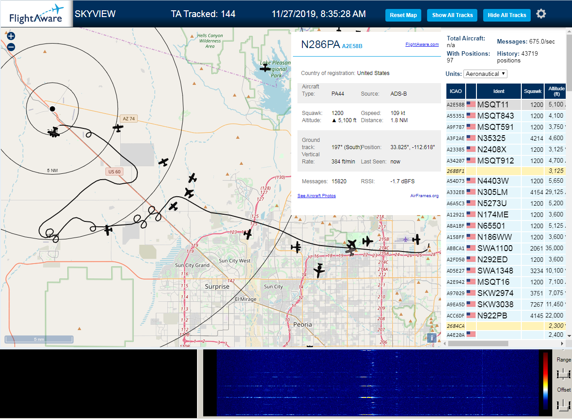This screenshot has width=572, height=419.
Task: Select aircraft icon left of marker 215B
Action: click(367, 241)
